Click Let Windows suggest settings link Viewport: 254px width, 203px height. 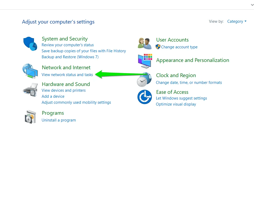coord(181,98)
